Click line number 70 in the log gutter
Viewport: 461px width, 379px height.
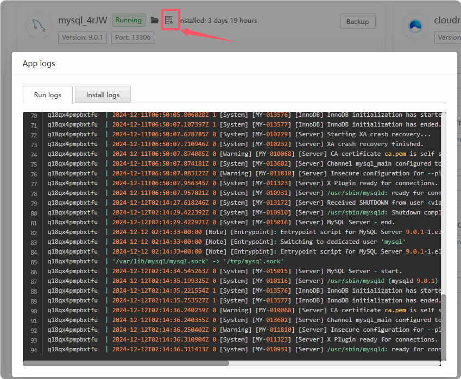(34, 115)
